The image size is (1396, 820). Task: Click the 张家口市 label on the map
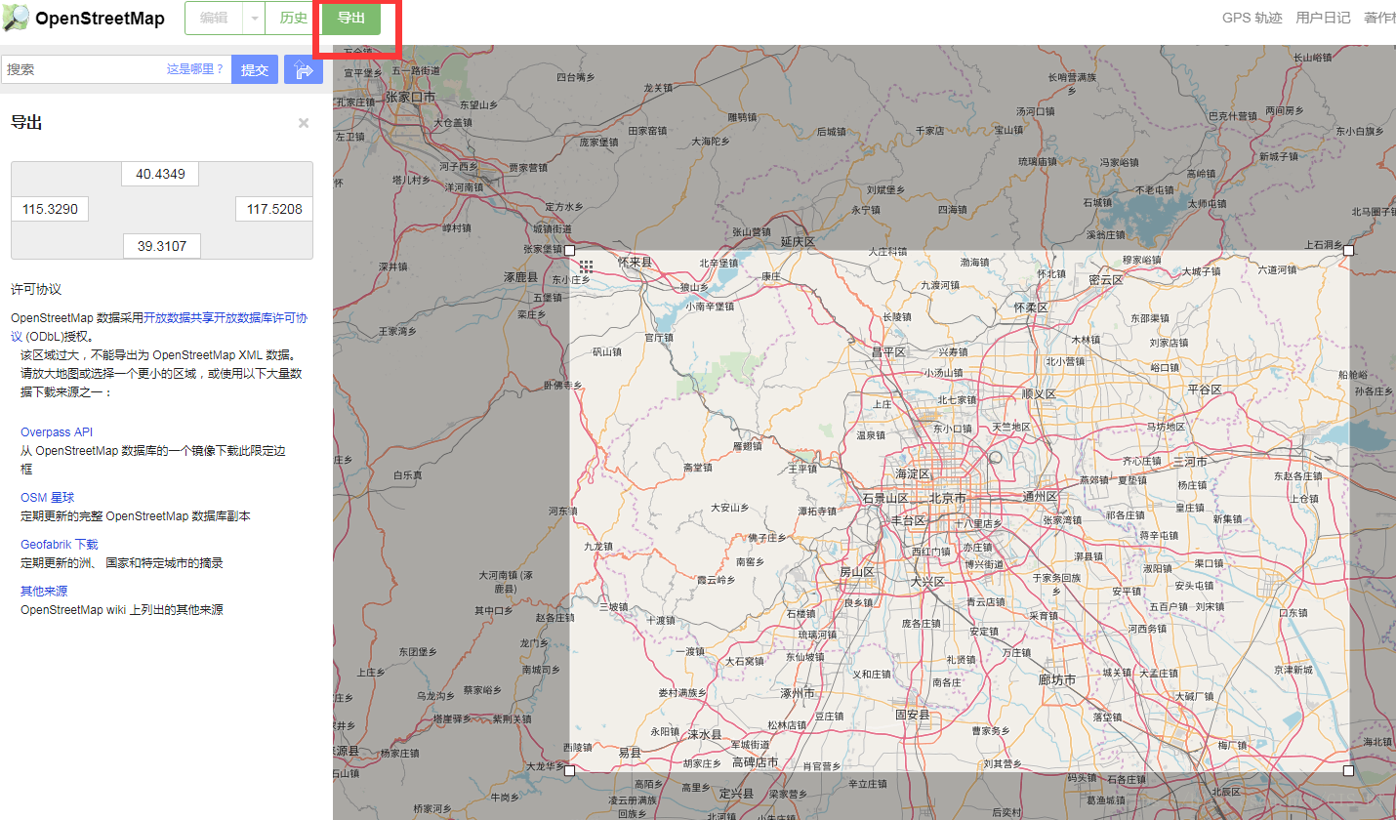(411, 97)
